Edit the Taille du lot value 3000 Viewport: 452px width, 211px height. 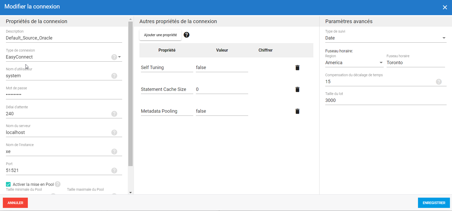[386, 100]
